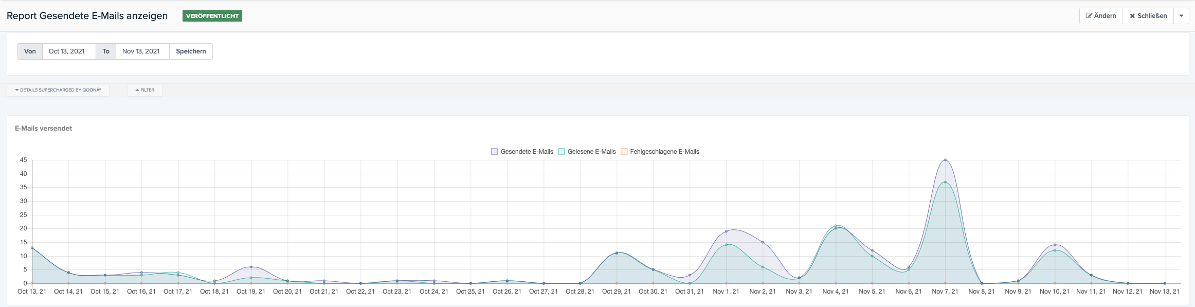Toggle Gesendete E-Mails legend swatch
This screenshot has width=1195, height=307.
click(x=495, y=152)
